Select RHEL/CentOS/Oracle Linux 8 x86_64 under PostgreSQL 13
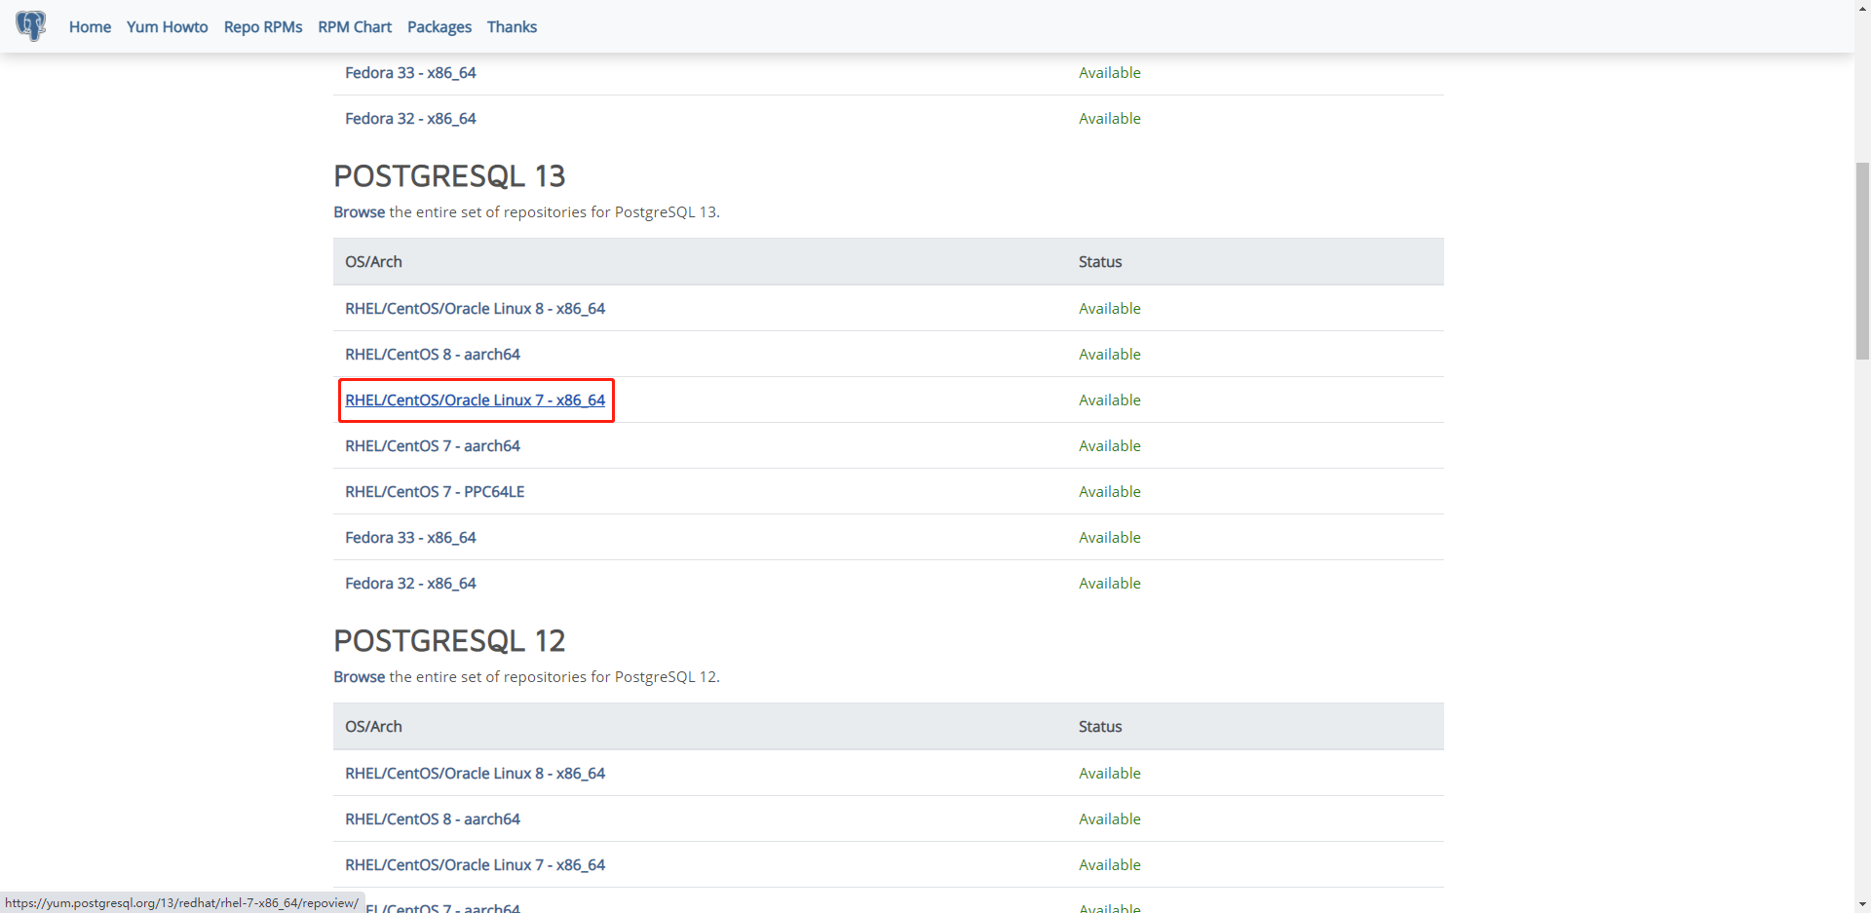Screen dimensions: 1871x913 point(476,308)
